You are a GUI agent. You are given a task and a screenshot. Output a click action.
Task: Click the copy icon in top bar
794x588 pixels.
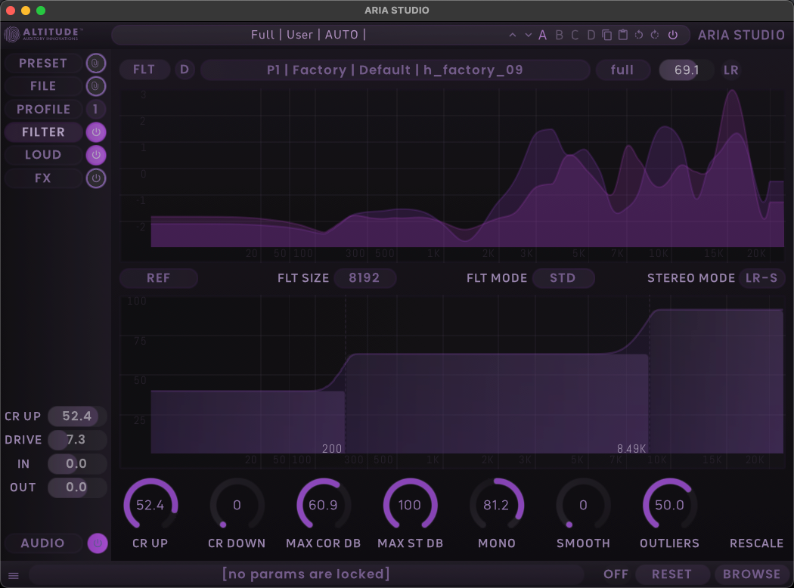pos(607,35)
